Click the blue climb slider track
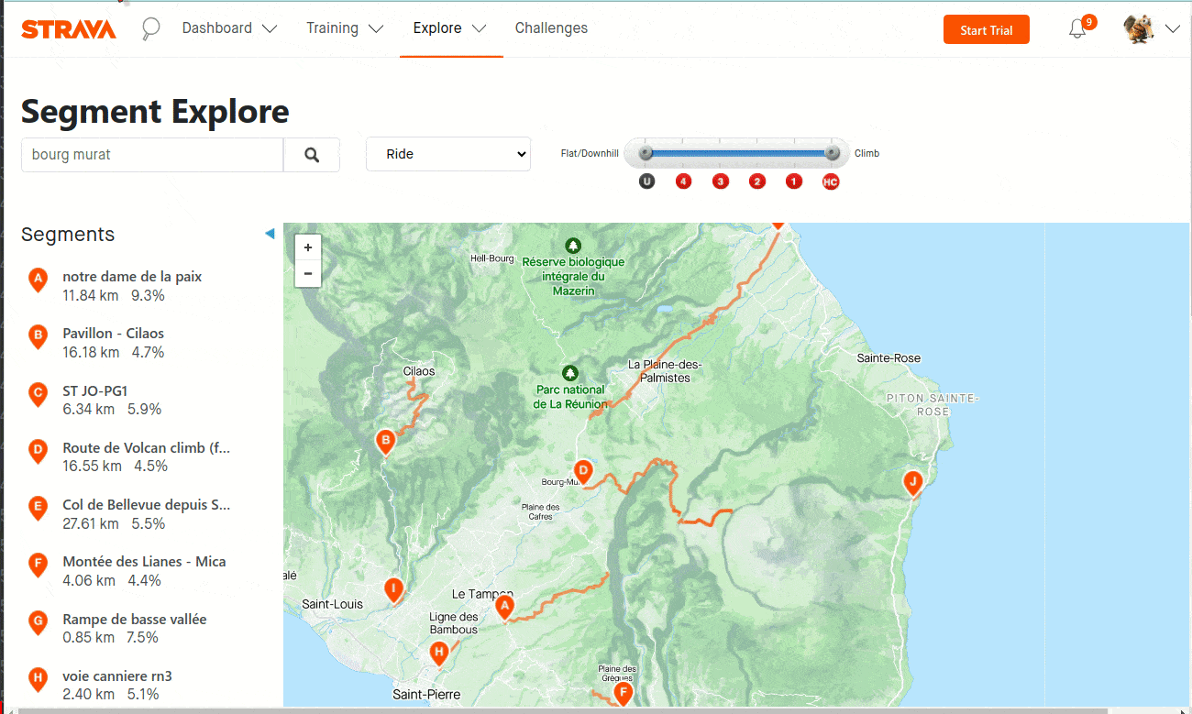This screenshot has height=714, width=1192. 739,153
